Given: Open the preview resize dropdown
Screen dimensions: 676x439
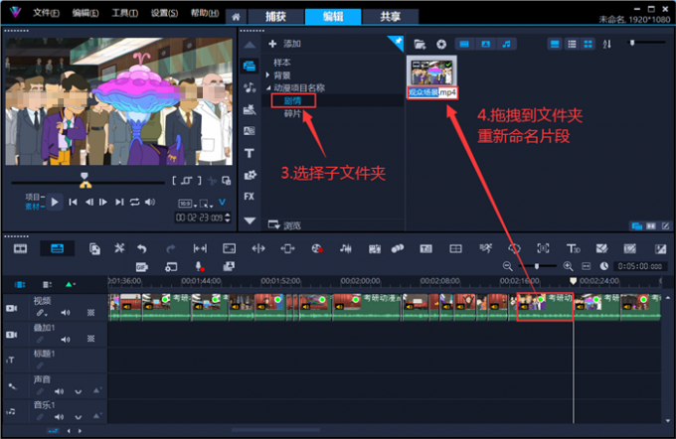Looking at the screenshot, I should (x=206, y=204).
